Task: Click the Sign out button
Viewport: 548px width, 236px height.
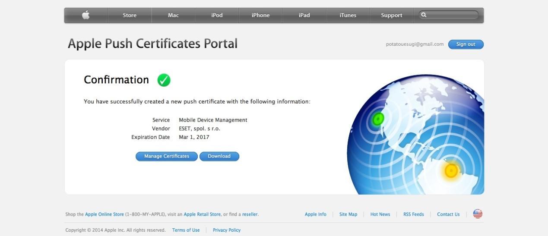Action: [466, 44]
